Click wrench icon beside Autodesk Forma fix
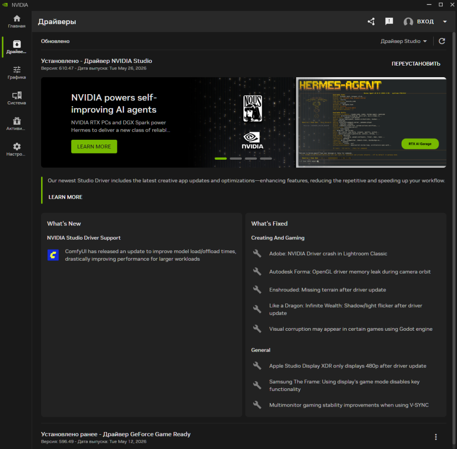This screenshot has width=457, height=449. coord(257,272)
